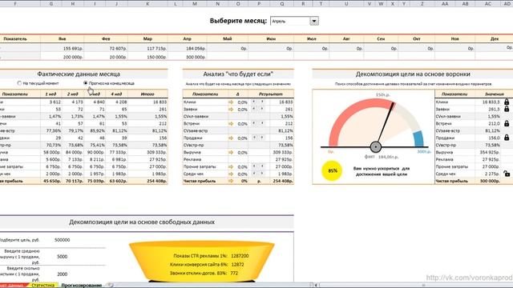Click right spinner arrow in Встречи what-if row
This screenshot has height=288, width=513.
pyautogui.click(x=262, y=124)
